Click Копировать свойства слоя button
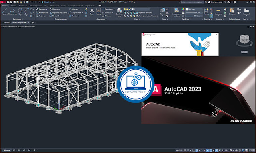 [148, 16]
